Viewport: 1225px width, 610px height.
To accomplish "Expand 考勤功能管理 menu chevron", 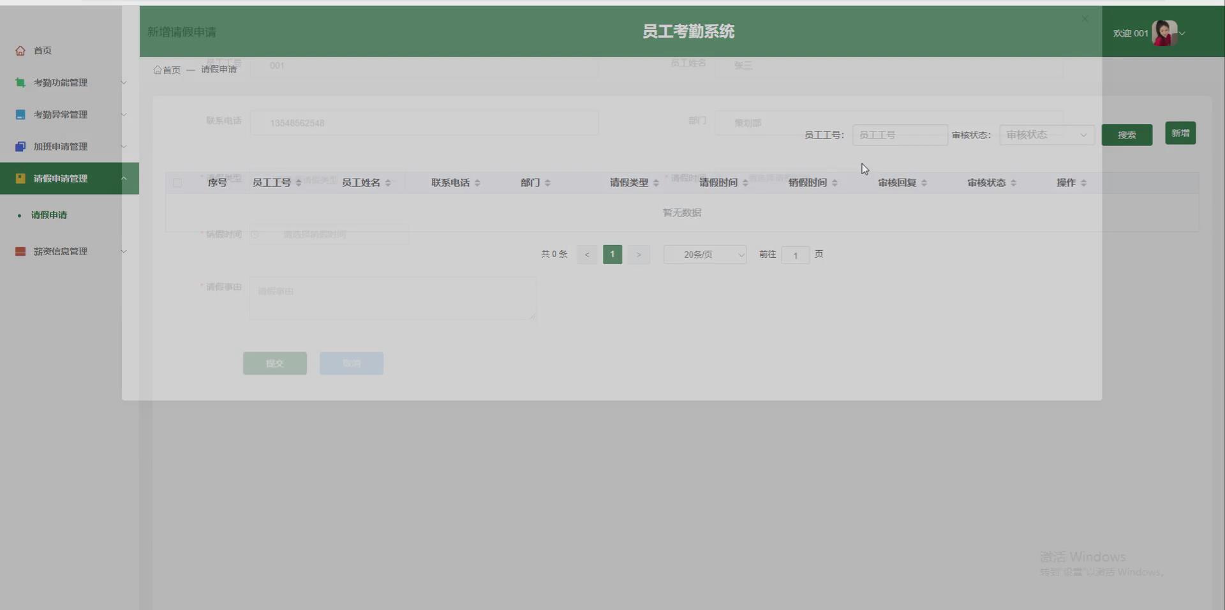I will (x=124, y=82).
